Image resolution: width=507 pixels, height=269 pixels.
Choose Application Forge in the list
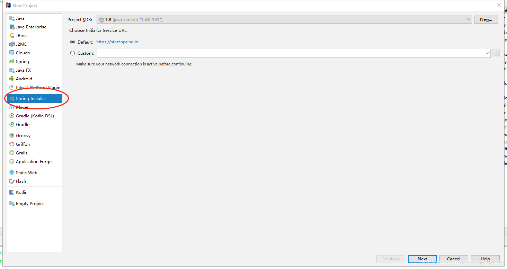point(35,162)
